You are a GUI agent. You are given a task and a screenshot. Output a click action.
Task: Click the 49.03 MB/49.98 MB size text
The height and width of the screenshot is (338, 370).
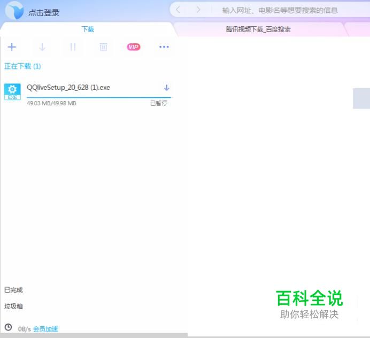pos(51,103)
